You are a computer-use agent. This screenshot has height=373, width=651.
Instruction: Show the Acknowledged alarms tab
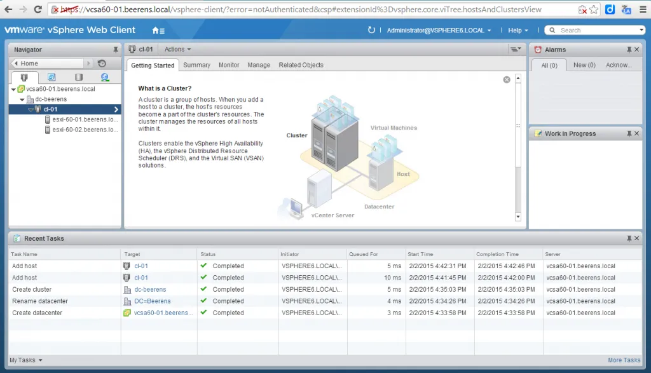[619, 65]
